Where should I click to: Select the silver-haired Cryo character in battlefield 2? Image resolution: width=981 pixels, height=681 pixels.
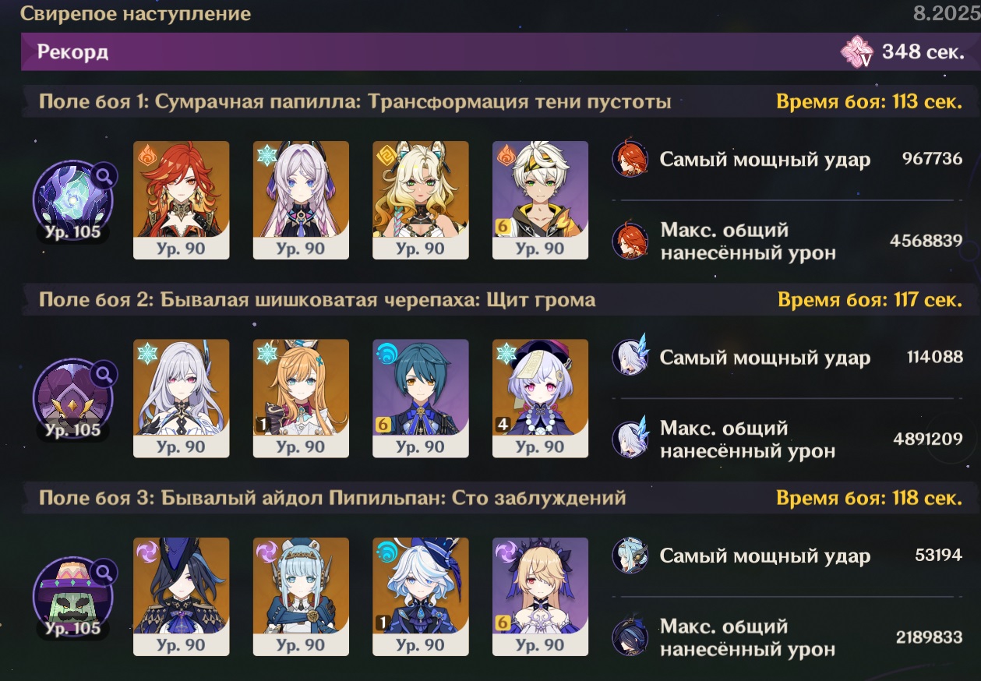[182, 398]
